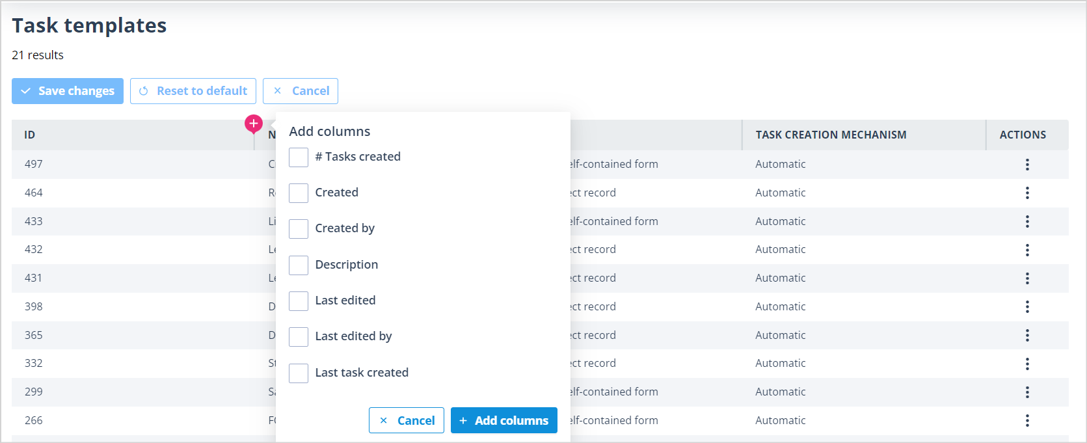Click Automatic in row 497
The height and width of the screenshot is (443, 1087).
(781, 164)
